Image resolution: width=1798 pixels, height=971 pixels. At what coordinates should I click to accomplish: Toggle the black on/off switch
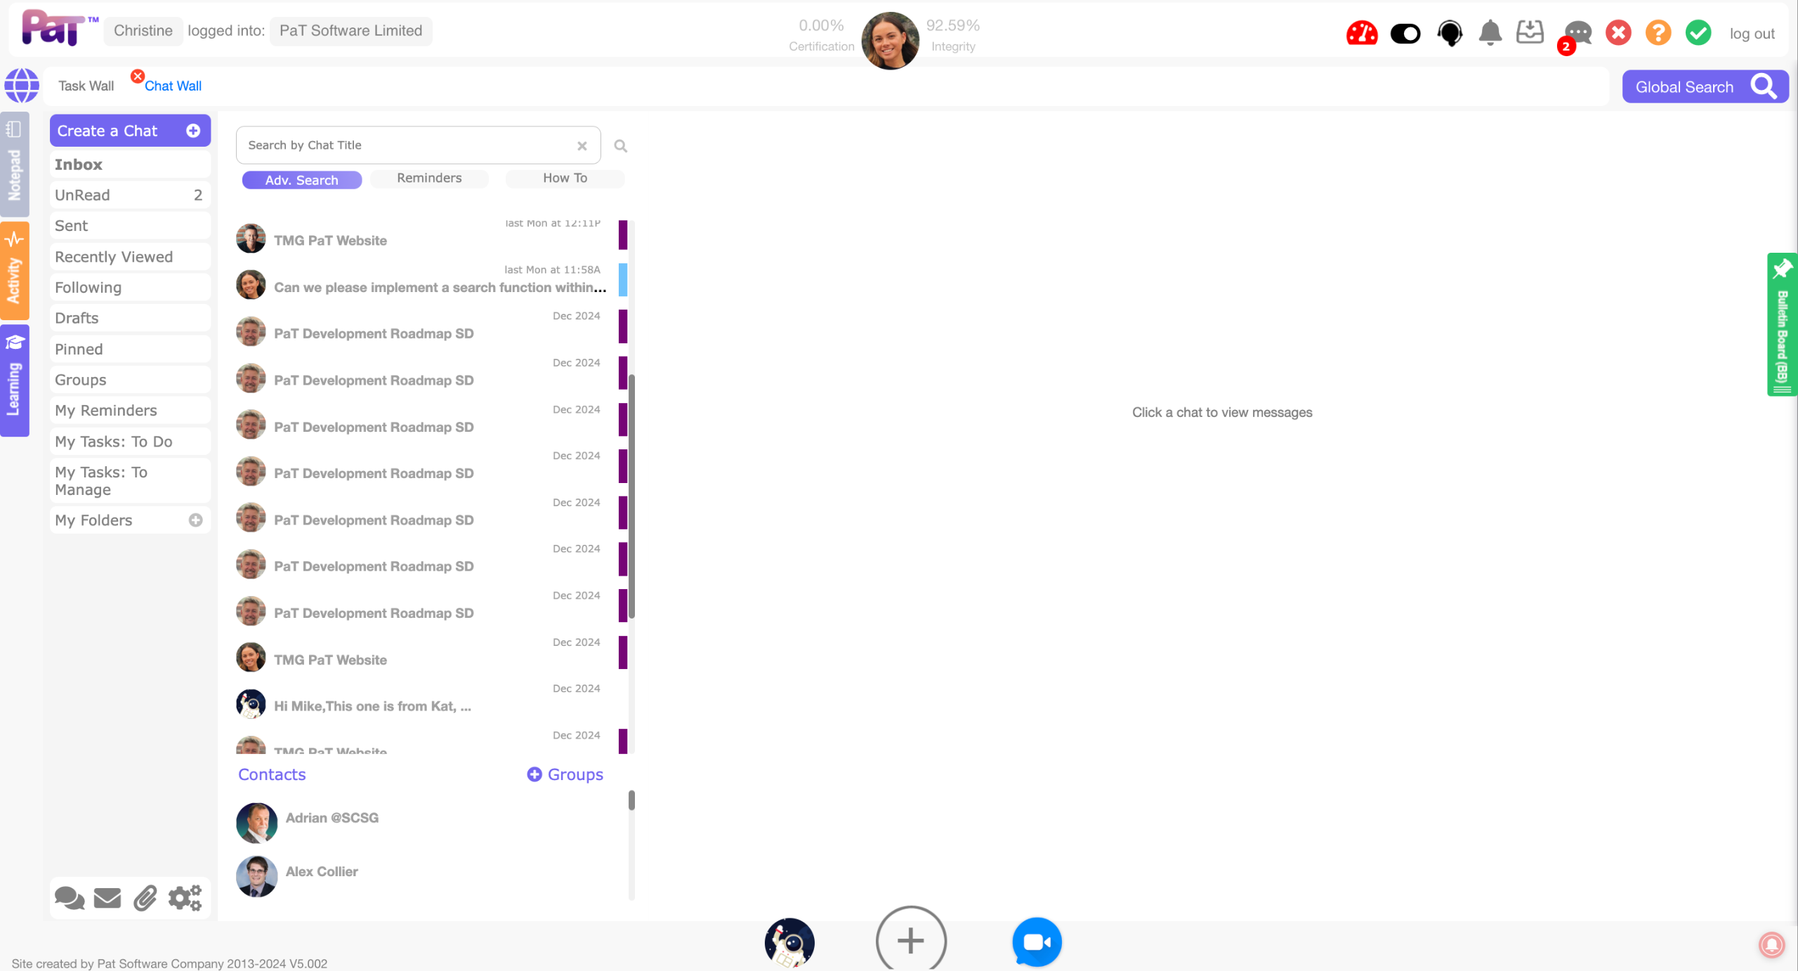pyautogui.click(x=1405, y=33)
